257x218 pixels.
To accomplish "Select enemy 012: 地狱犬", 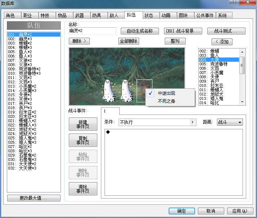I will point(219,94).
